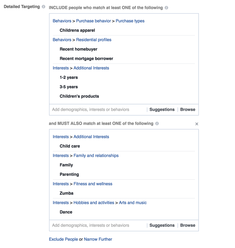The height and width of the screenshot is (248, 235).
Task: Focus the first Add demographics input field
Action: point(97,109)
